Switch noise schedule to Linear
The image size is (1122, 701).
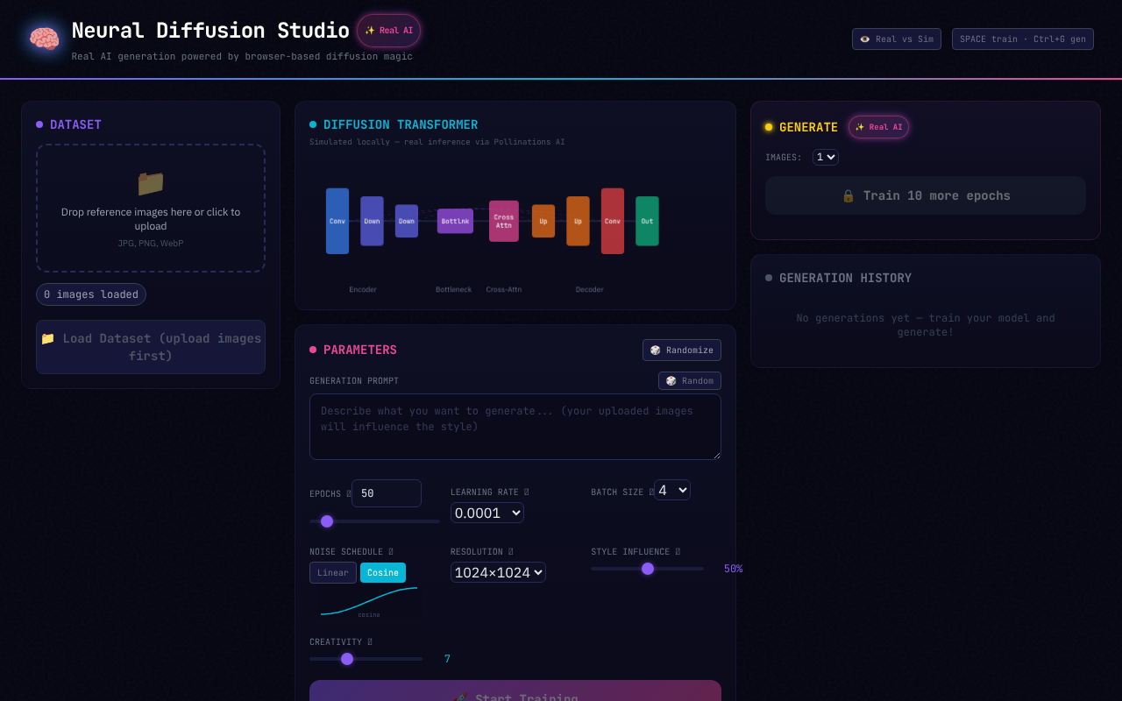pos(332,572)
